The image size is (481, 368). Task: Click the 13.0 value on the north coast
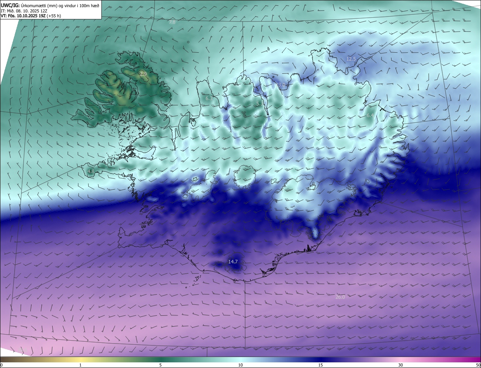pyautogui.click(x=281, y=85)
